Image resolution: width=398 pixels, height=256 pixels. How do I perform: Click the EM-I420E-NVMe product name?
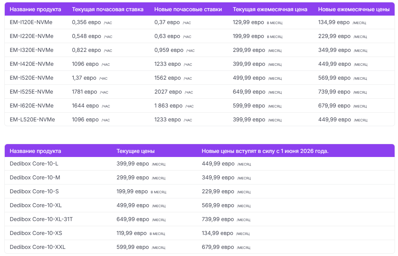[x=32, y=64]
